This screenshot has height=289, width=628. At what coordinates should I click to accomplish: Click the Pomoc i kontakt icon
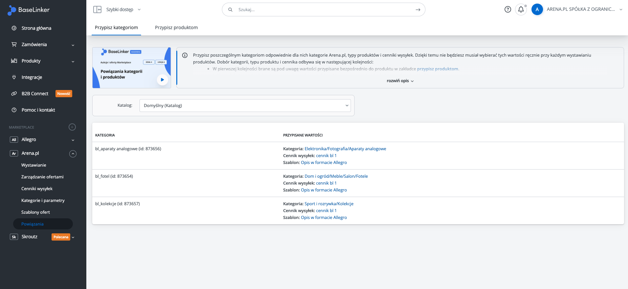[14, 110]
